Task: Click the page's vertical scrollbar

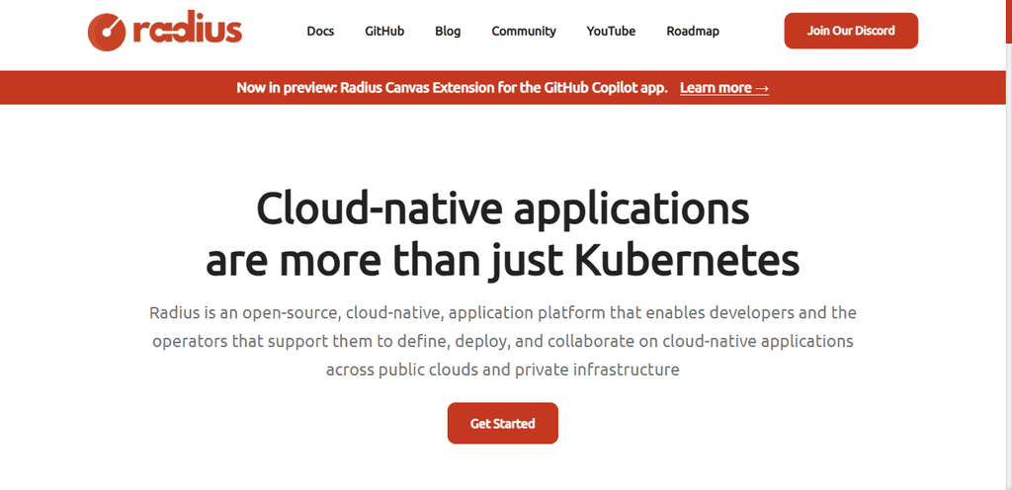Action: click(x=1009, y=245)
